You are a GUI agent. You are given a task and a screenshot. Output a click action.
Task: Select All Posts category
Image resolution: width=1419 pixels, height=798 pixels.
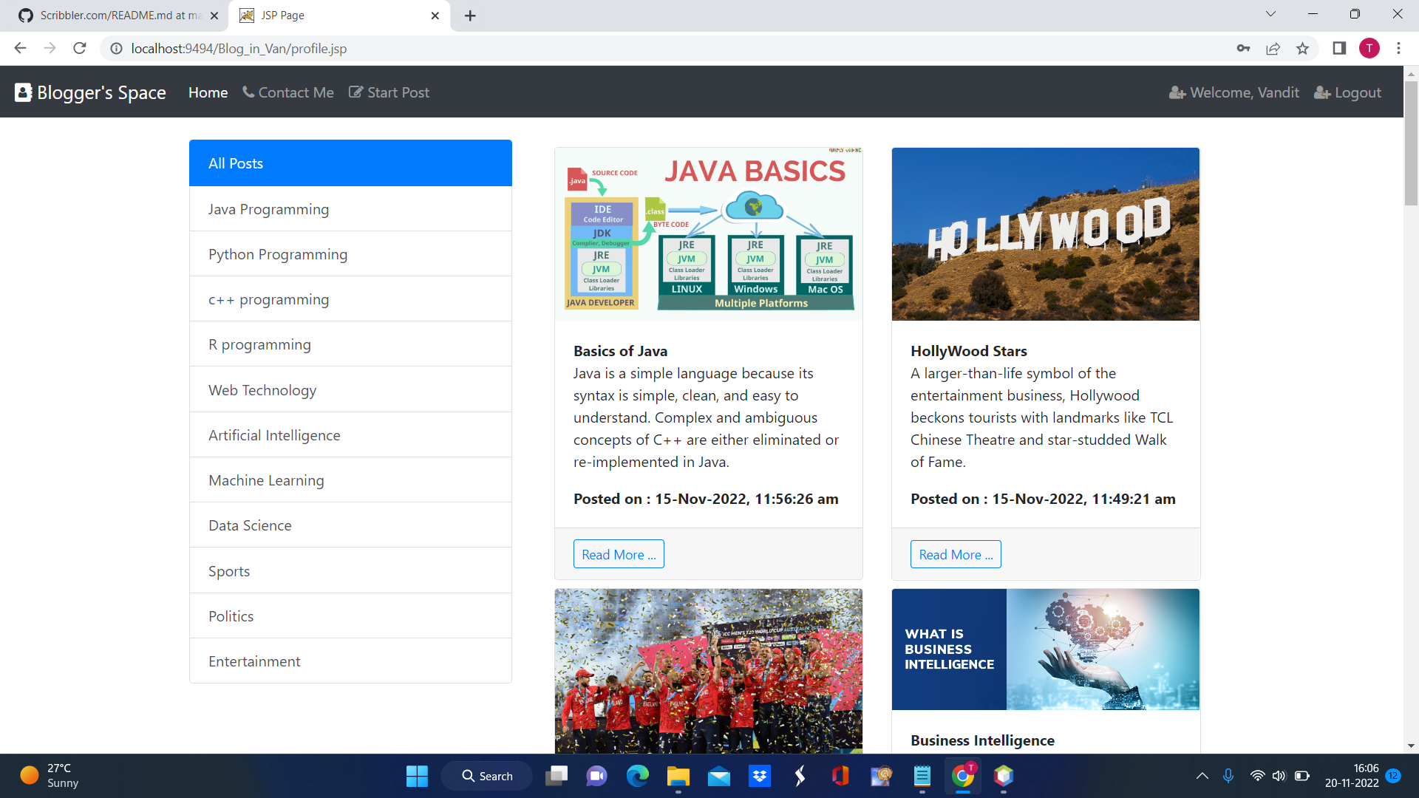pos(350,163)
